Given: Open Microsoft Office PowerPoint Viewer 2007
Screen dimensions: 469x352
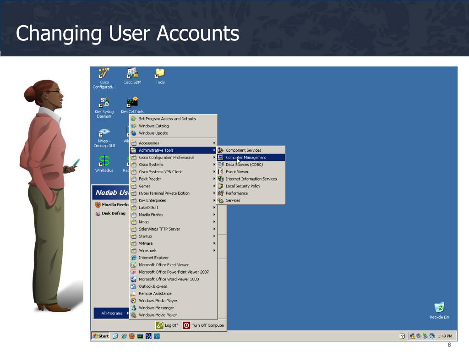Looking at the screenshot, I should [173, 272].
